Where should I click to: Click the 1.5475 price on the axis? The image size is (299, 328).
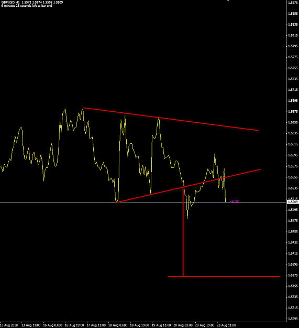click(293, 221)
